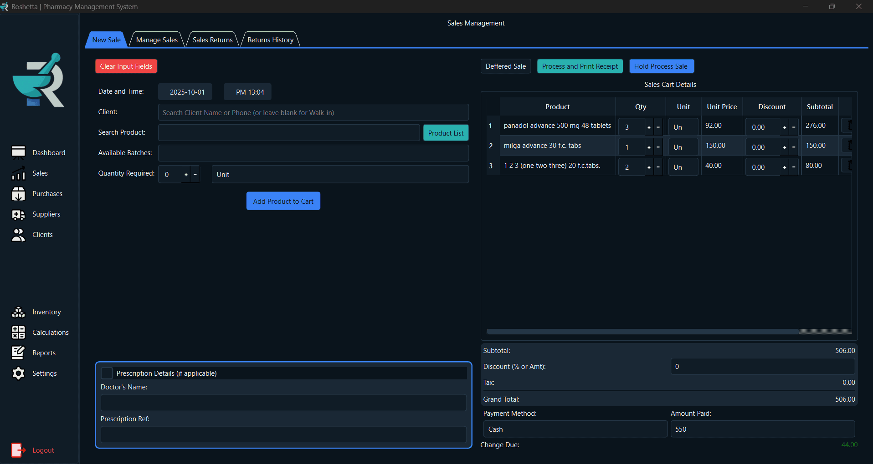The height and width of the screenshot is (464, 873).
Task: Open the Available Batches selector
Action: (313, 153)
